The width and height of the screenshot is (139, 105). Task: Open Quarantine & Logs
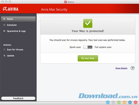coord(18,31)
